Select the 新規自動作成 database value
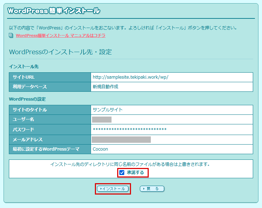Viewport: 262px width, 208px height. click(106, 86)
